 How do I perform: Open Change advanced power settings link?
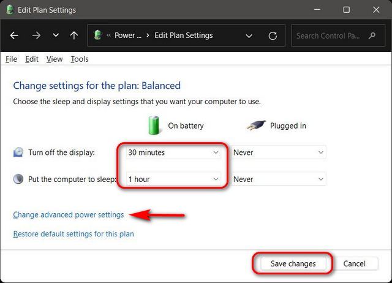point(69,215)
